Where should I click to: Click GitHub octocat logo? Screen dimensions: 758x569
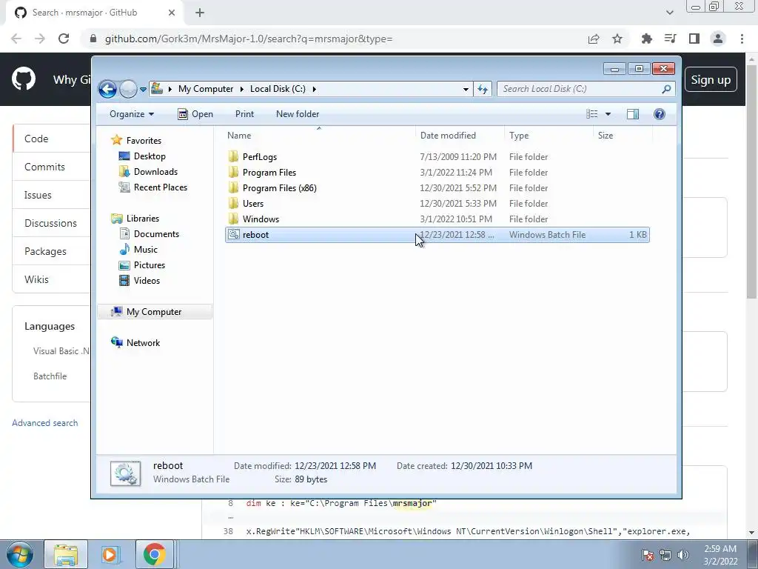click(x=24, y=79)
